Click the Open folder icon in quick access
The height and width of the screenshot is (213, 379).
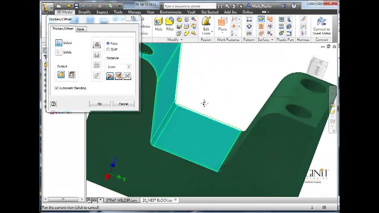point(69,6)
